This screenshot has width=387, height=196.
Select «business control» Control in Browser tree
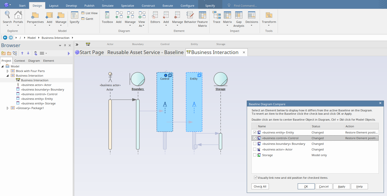coord(39,94)
